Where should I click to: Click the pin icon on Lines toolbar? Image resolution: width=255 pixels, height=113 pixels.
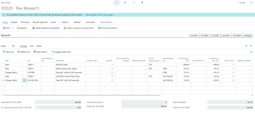(x=251, y=52)
